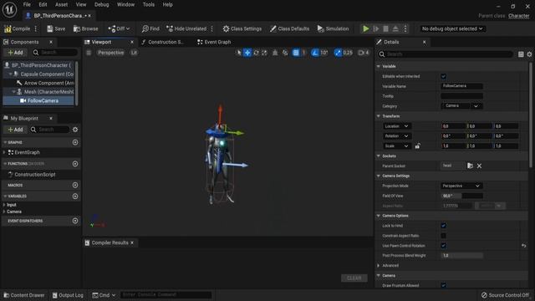The height and width of the screenshot is (301, 535).
Task: Open the Diff dropdown
Action: tap(119, 29)
